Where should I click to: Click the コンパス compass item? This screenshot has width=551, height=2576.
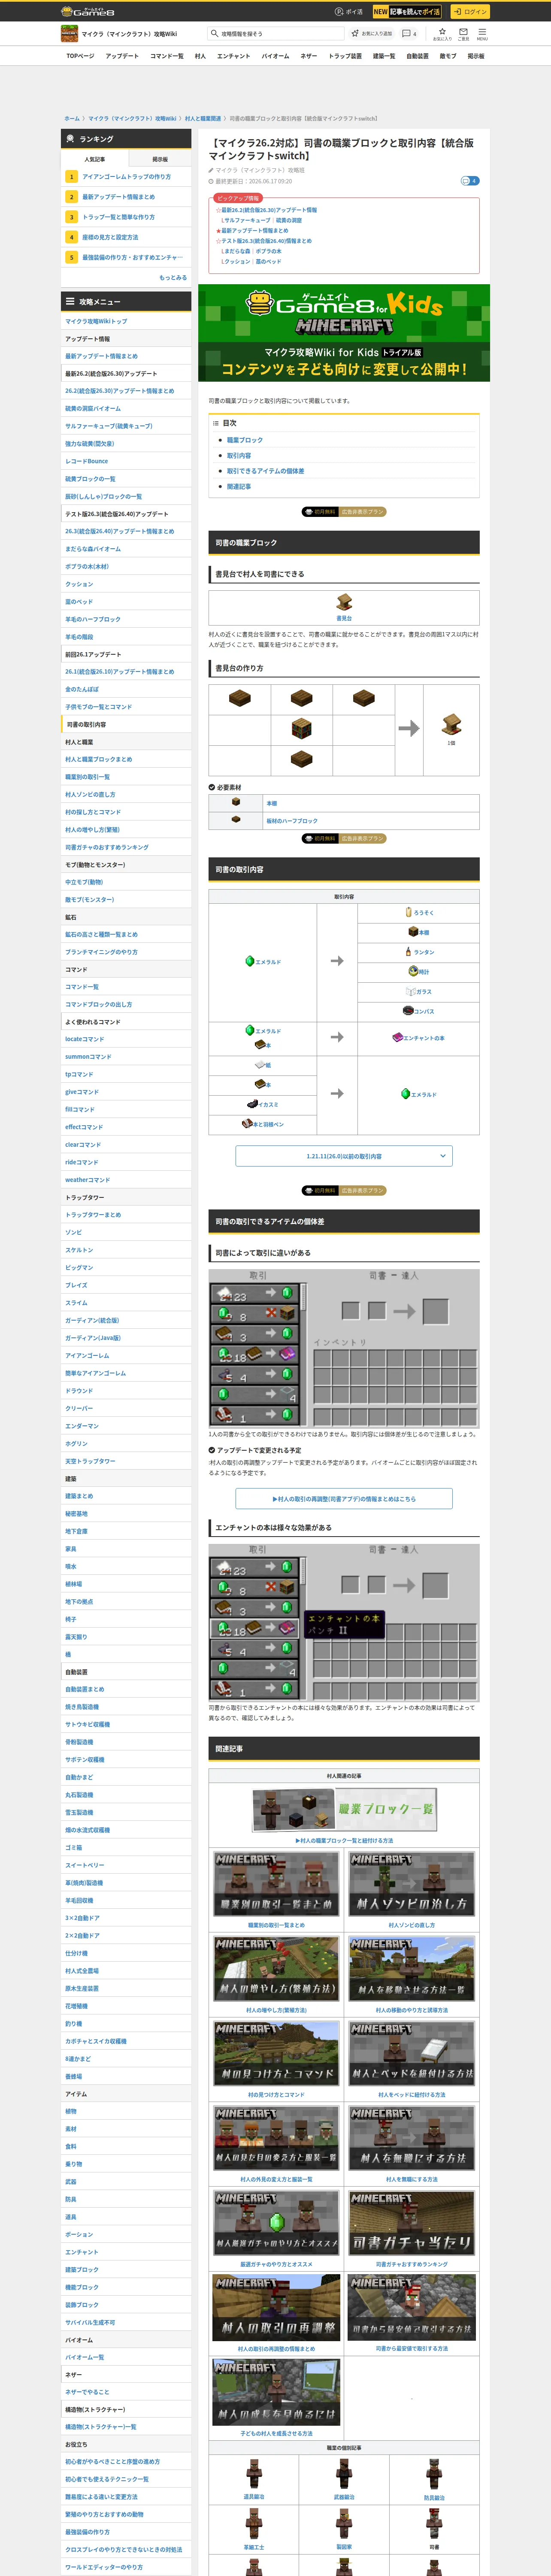point(419,1011)
